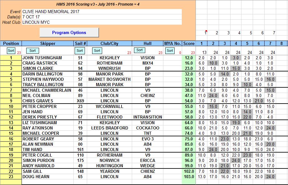This screenshot has width=288, height=185.
Task: Sort the list by Skipper name
Action: (32, 51)
